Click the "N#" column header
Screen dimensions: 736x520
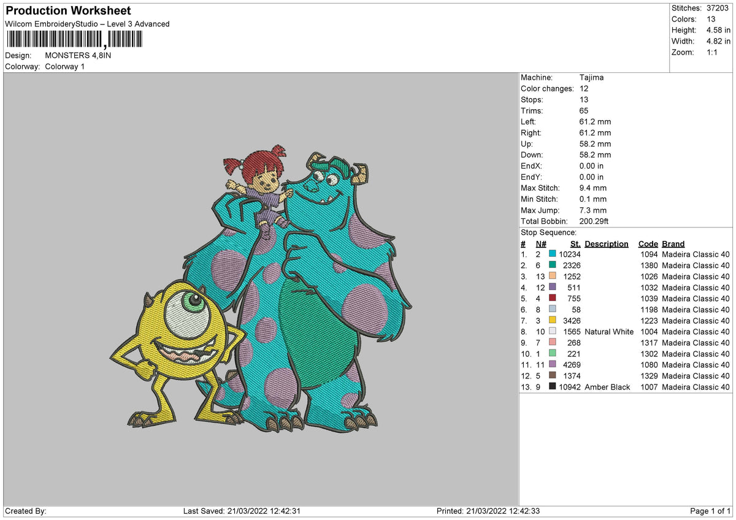[541, 243]
